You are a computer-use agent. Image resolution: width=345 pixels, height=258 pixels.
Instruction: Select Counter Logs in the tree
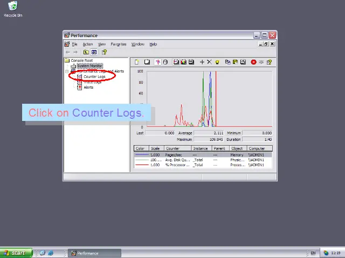94,76
